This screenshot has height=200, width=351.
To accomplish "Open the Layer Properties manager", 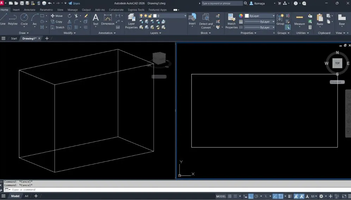I will (131, 21).
